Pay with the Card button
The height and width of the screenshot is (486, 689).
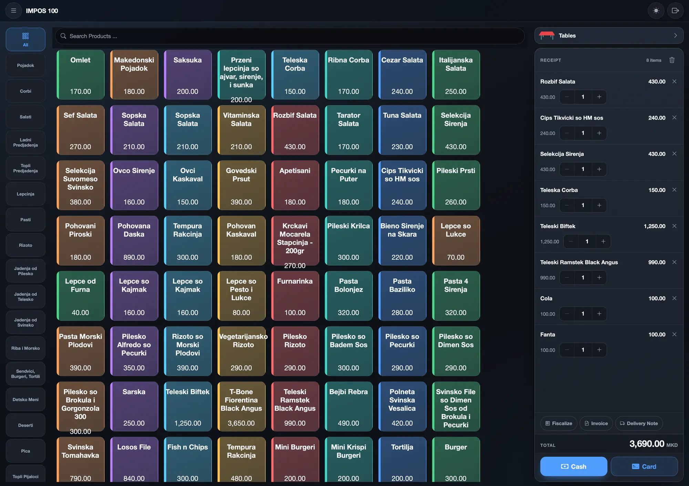(644, 466)
